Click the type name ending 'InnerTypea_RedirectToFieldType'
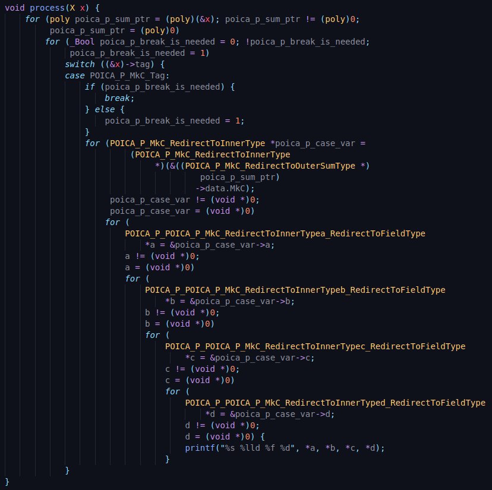492x490 pixels. tap(275, 233)
